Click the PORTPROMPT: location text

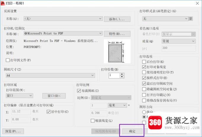point(33,47)
